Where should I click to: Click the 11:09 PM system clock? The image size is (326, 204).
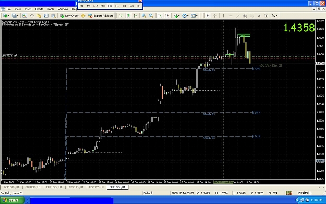click(317, 200)
